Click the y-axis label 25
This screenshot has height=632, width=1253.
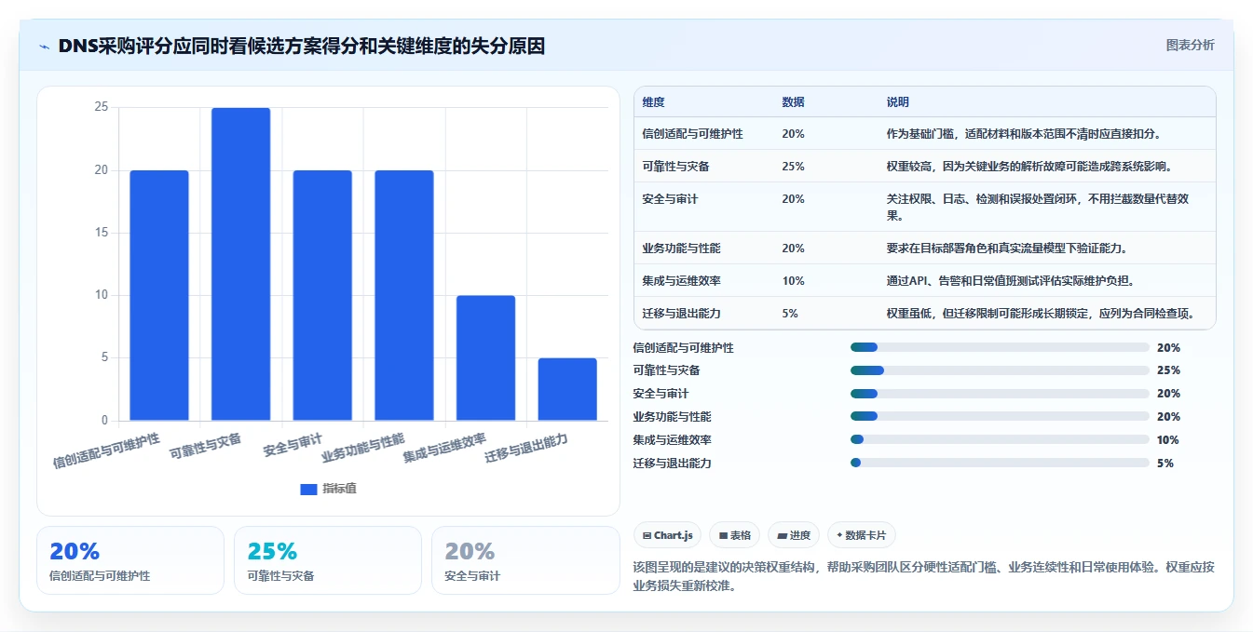tap(101, 108)
